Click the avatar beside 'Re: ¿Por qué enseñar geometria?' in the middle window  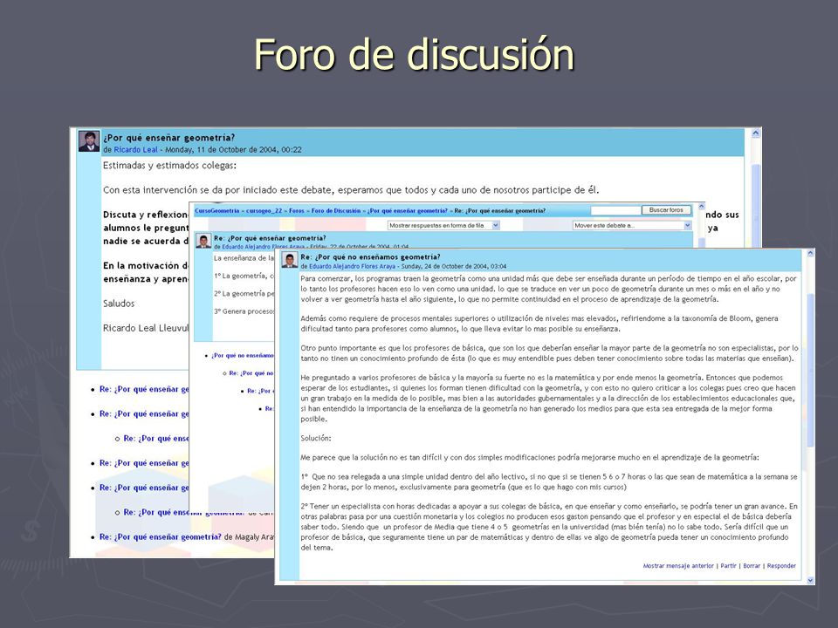point(203,241)
